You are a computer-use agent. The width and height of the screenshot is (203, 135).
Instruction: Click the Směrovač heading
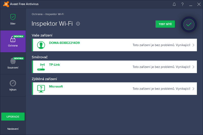click(x=40, y=57)
